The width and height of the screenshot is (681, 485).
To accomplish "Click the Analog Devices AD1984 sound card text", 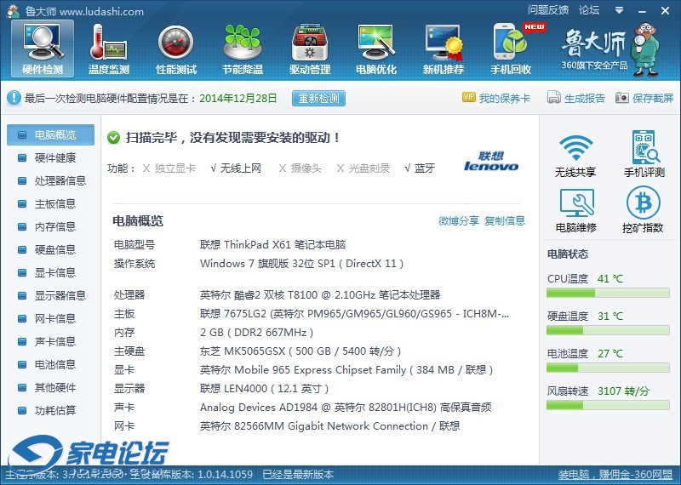I will pyautogui.click(x=346, y=408).
